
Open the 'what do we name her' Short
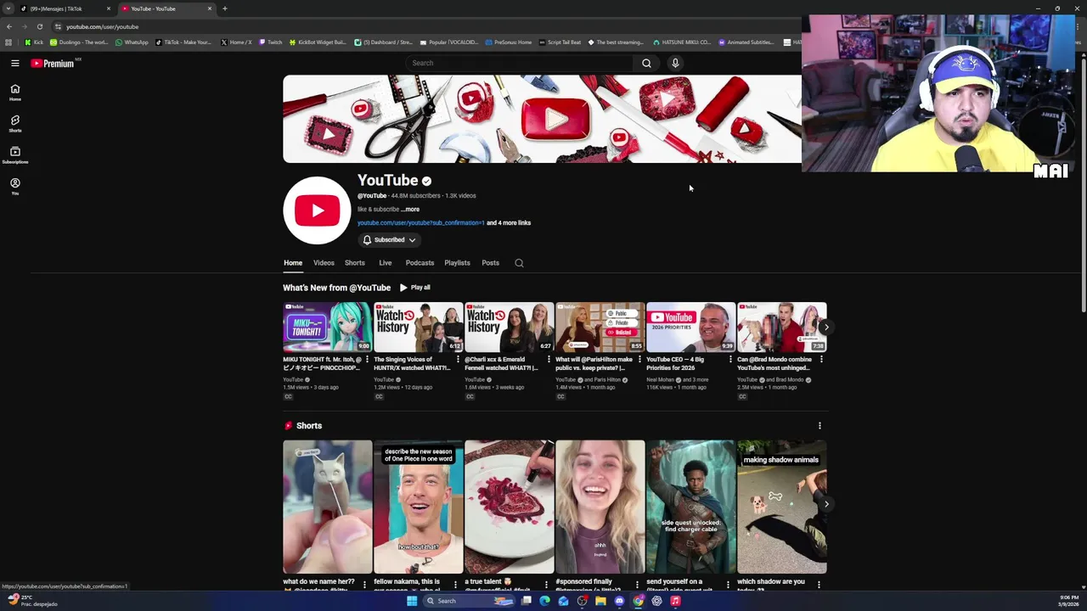(327, 507)
